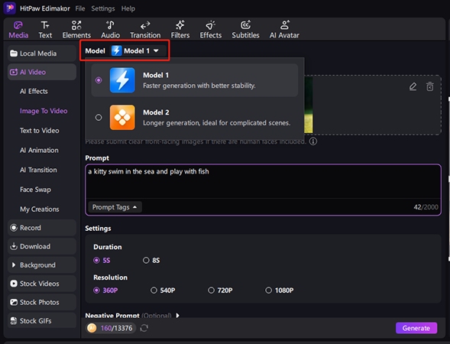Viewport: 450px width, 344px height.
Task: Delete uploaded image with trash icon
Action: (429, 86)
